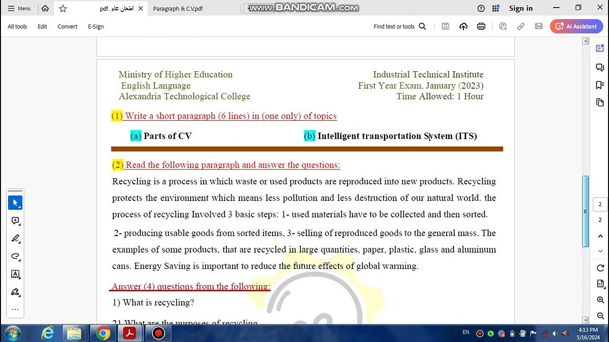Click the scrollbar up arrow
This screenshot has width=609, height=342.
(586, 41)
